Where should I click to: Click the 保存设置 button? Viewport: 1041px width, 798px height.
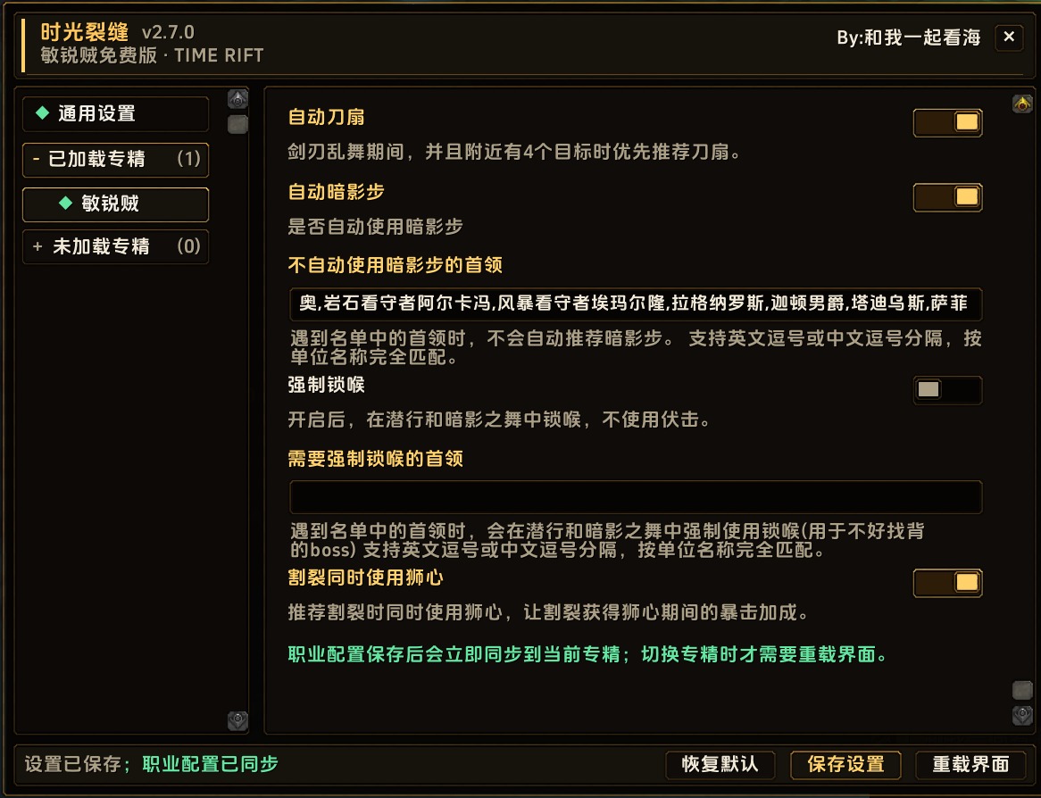click(845, 764)
